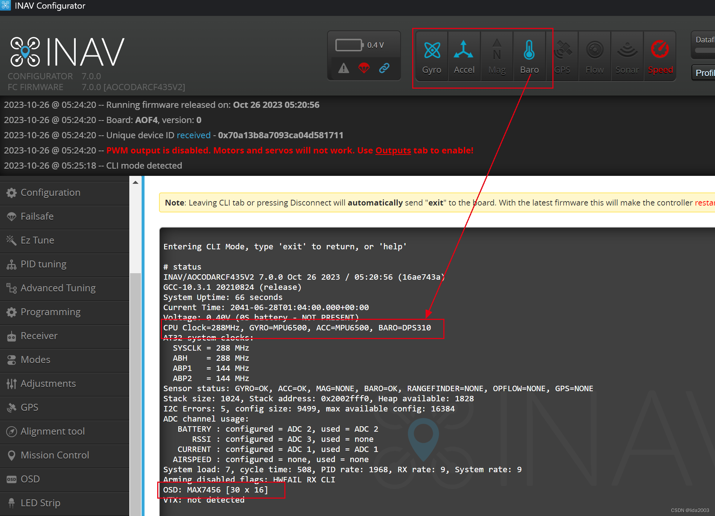Viewport: 715px width, 516px height.
Task: Click the PID tuning hierarchy icon
Action: tap(12, 265)
